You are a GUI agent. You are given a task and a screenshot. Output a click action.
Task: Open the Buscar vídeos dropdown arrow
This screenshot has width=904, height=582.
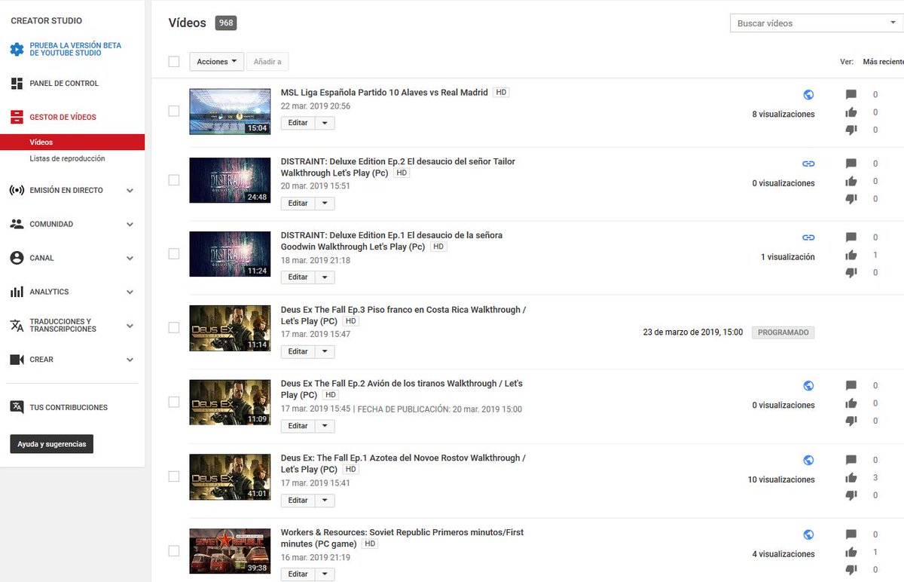(x=892, y=23)
